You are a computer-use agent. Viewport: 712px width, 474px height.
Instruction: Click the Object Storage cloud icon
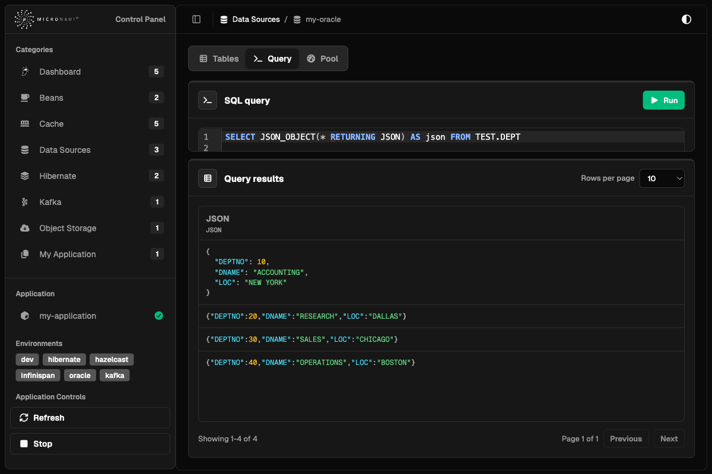25,228
